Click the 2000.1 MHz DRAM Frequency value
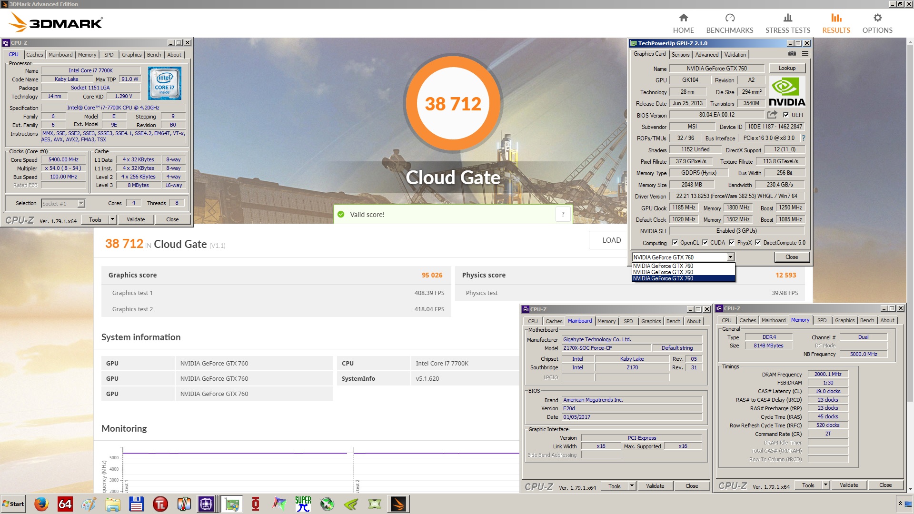914x514 pixels. click(828, 374)
